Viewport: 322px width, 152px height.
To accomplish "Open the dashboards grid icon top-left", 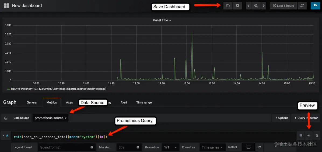I will point(6,6).
